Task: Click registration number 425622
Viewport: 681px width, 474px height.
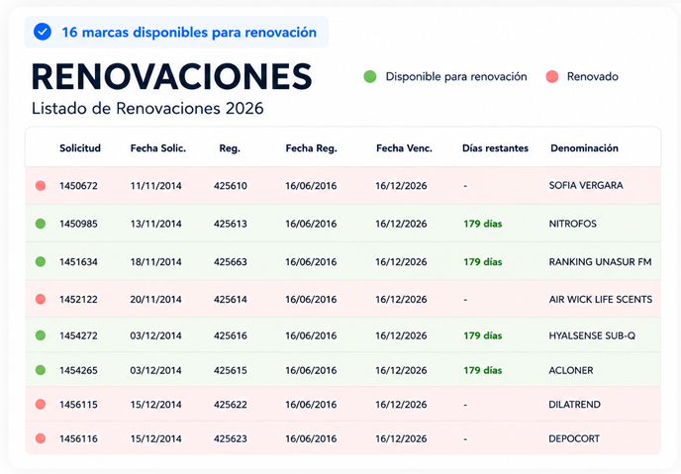Action: 231,404
